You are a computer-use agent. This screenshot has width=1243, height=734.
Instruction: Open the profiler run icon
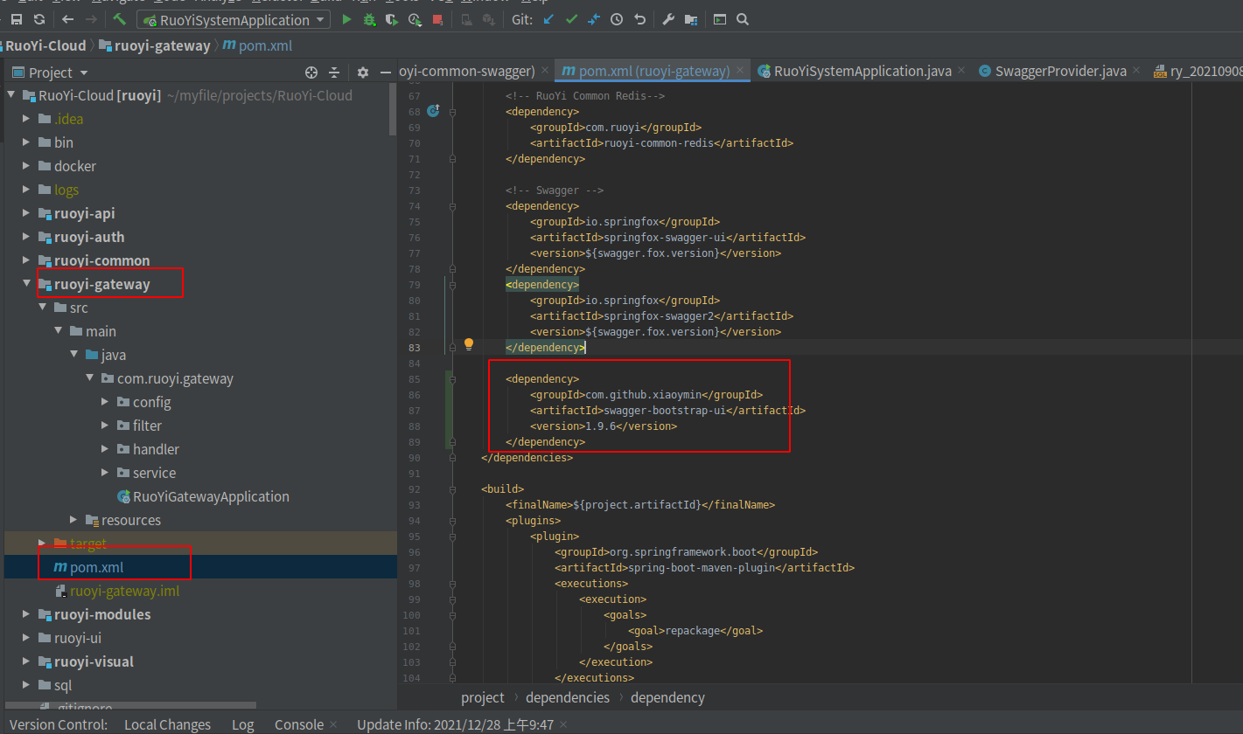[x=415, y=19]
